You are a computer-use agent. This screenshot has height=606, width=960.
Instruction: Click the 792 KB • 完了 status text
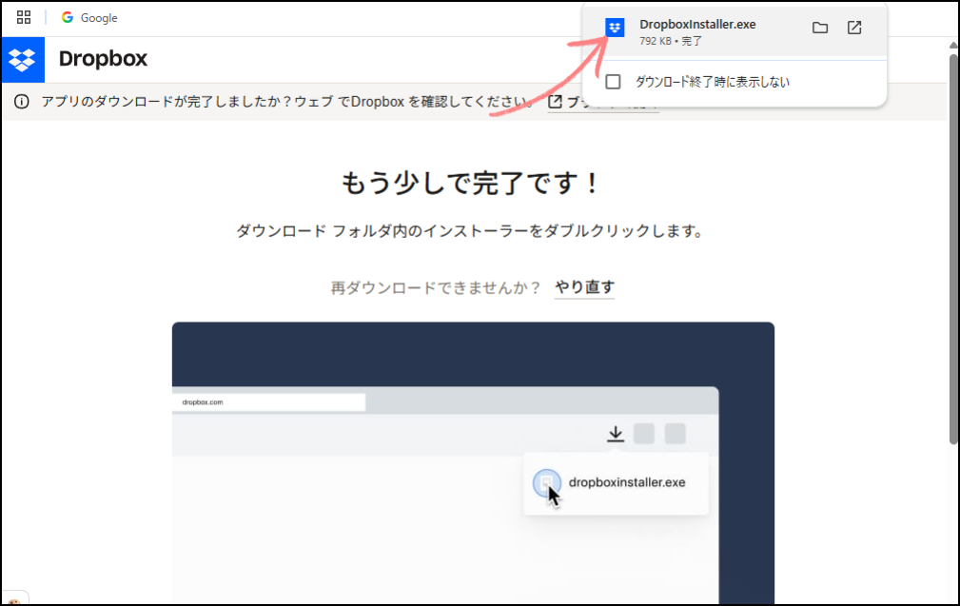(x=671, y=41)
